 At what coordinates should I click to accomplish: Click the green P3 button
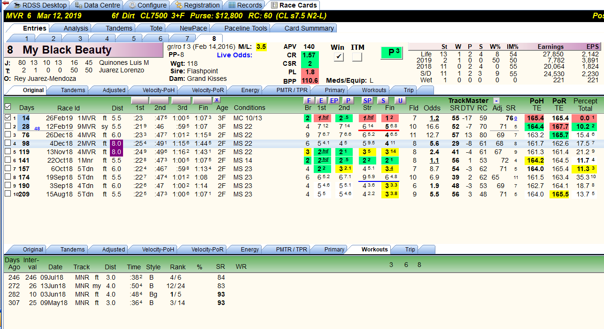coord(392,53)
